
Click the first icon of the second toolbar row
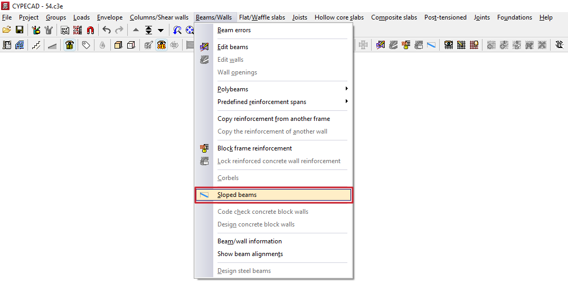point(7,45)
